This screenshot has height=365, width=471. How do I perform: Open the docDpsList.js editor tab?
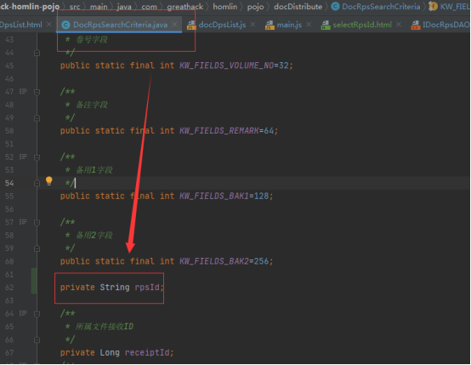coord(222,25)
